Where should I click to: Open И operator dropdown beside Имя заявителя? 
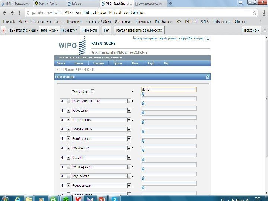[x=68, y=148]
